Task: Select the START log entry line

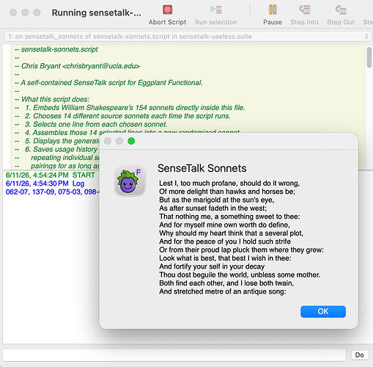Action: click(50, 175)
